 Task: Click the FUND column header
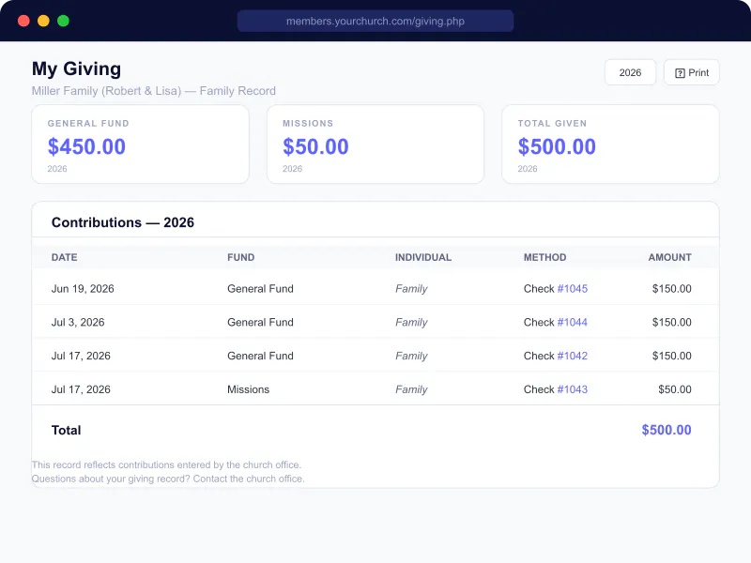click(x=241, y=257)
